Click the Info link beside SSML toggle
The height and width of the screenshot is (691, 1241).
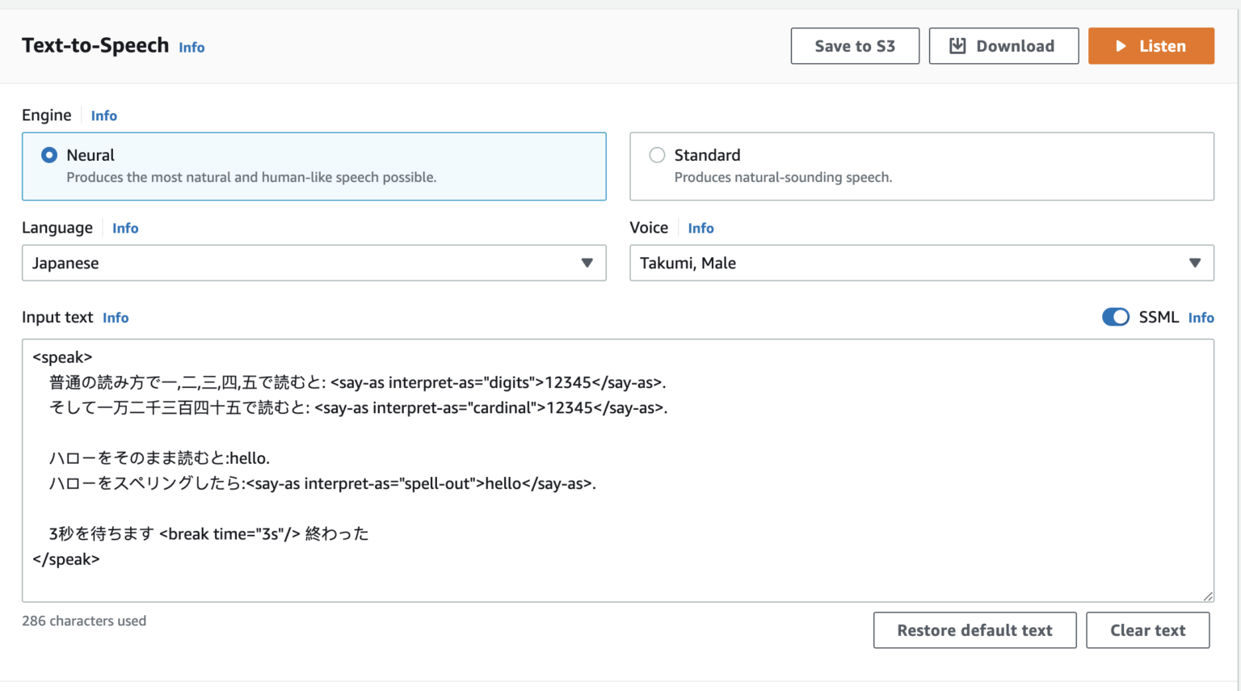click(1201, 317)
